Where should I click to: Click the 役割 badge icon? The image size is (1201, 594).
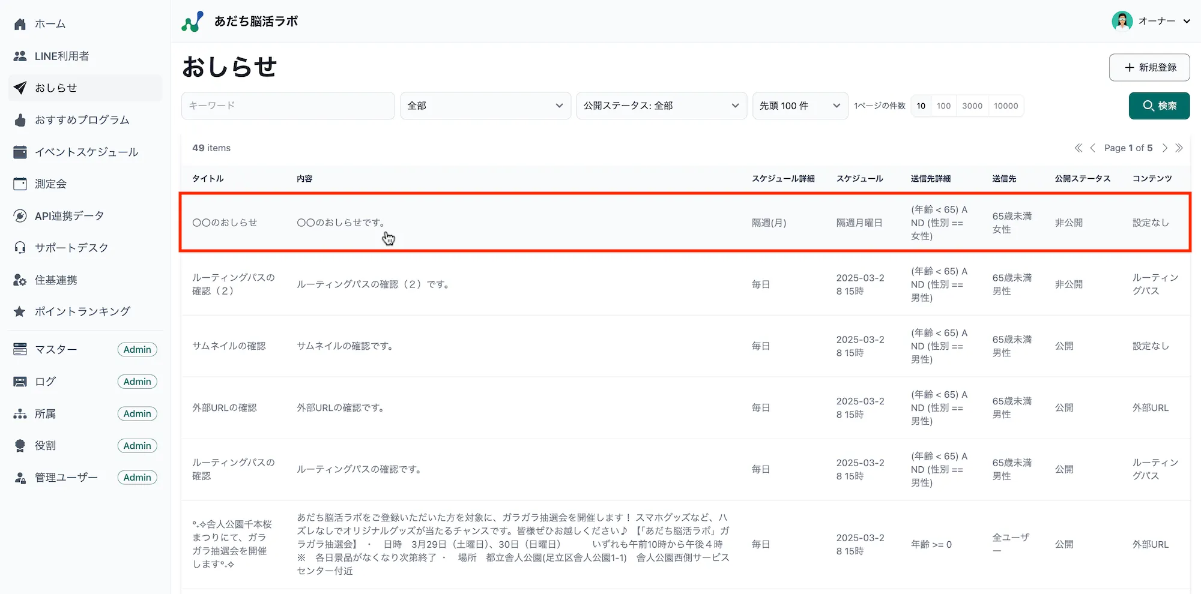pyautogui.click(x=20, y=446)
